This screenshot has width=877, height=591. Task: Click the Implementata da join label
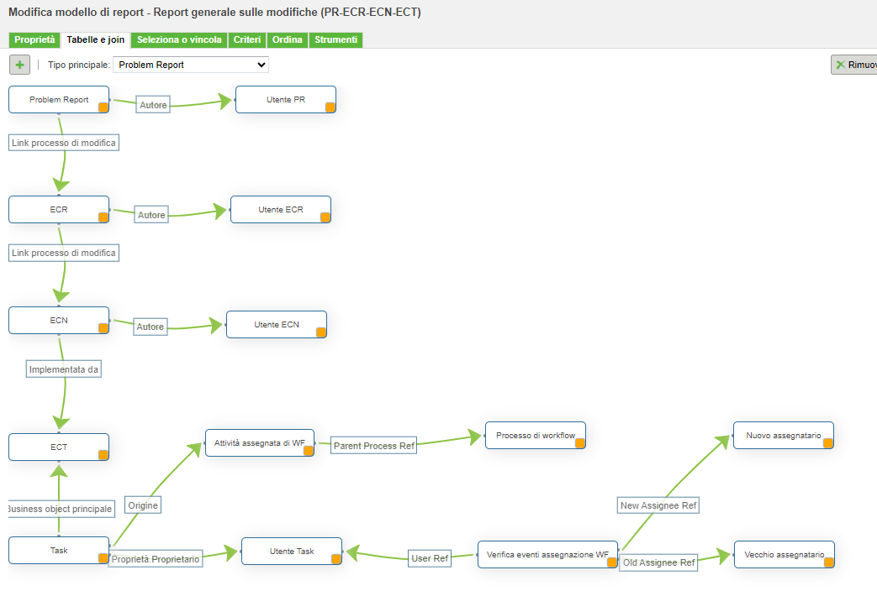pyautogui.click(x=63, y=369)
